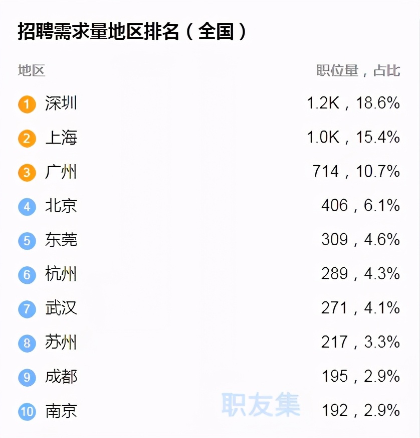Select the rank 2 badge next to 上海
Screen dimensions: 420x438
(27, 138)
